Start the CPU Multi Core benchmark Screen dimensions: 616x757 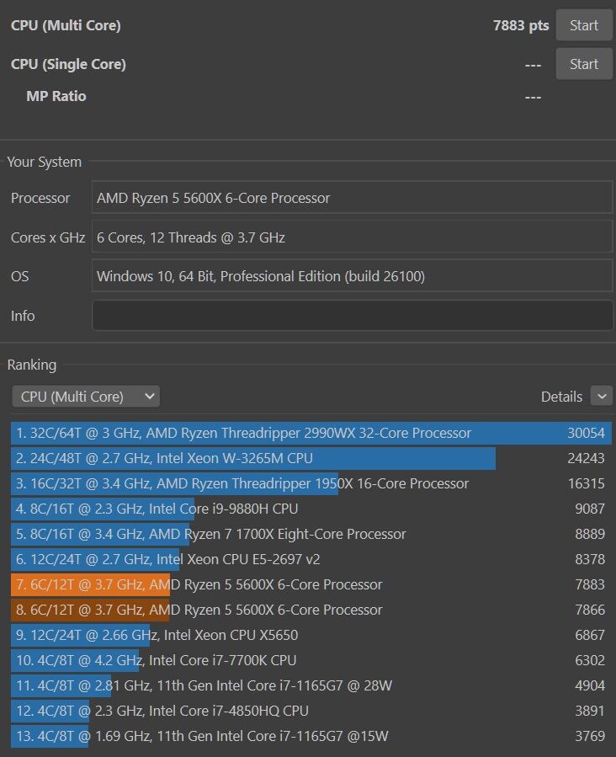click(x=583, y=25)
